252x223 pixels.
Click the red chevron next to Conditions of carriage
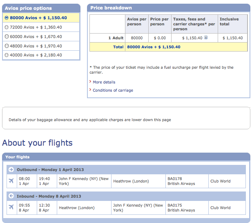click(x=90, y=90)
